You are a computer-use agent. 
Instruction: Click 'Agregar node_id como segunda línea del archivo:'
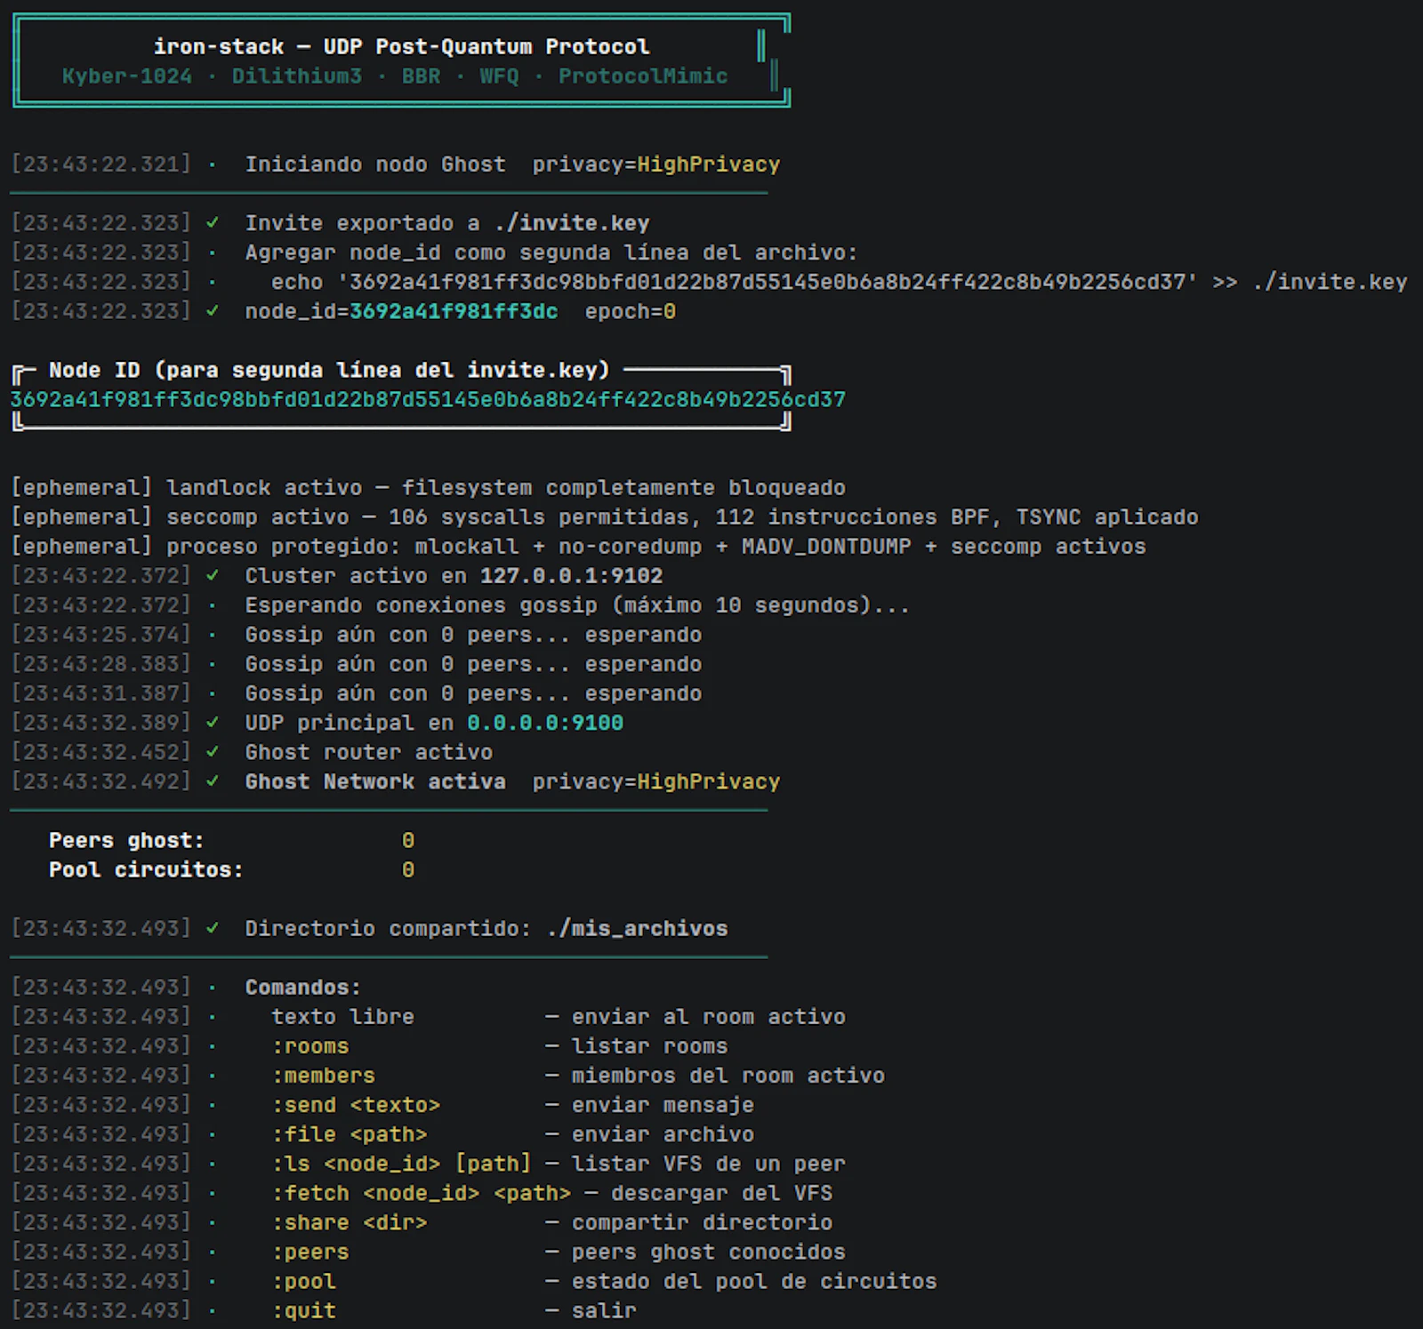(551, 252)
